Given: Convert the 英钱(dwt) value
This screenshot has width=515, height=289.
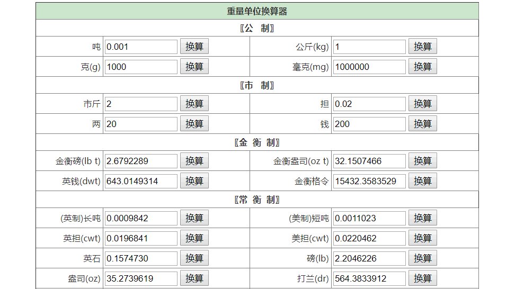Looking at the screenshot, I should 194,180.
